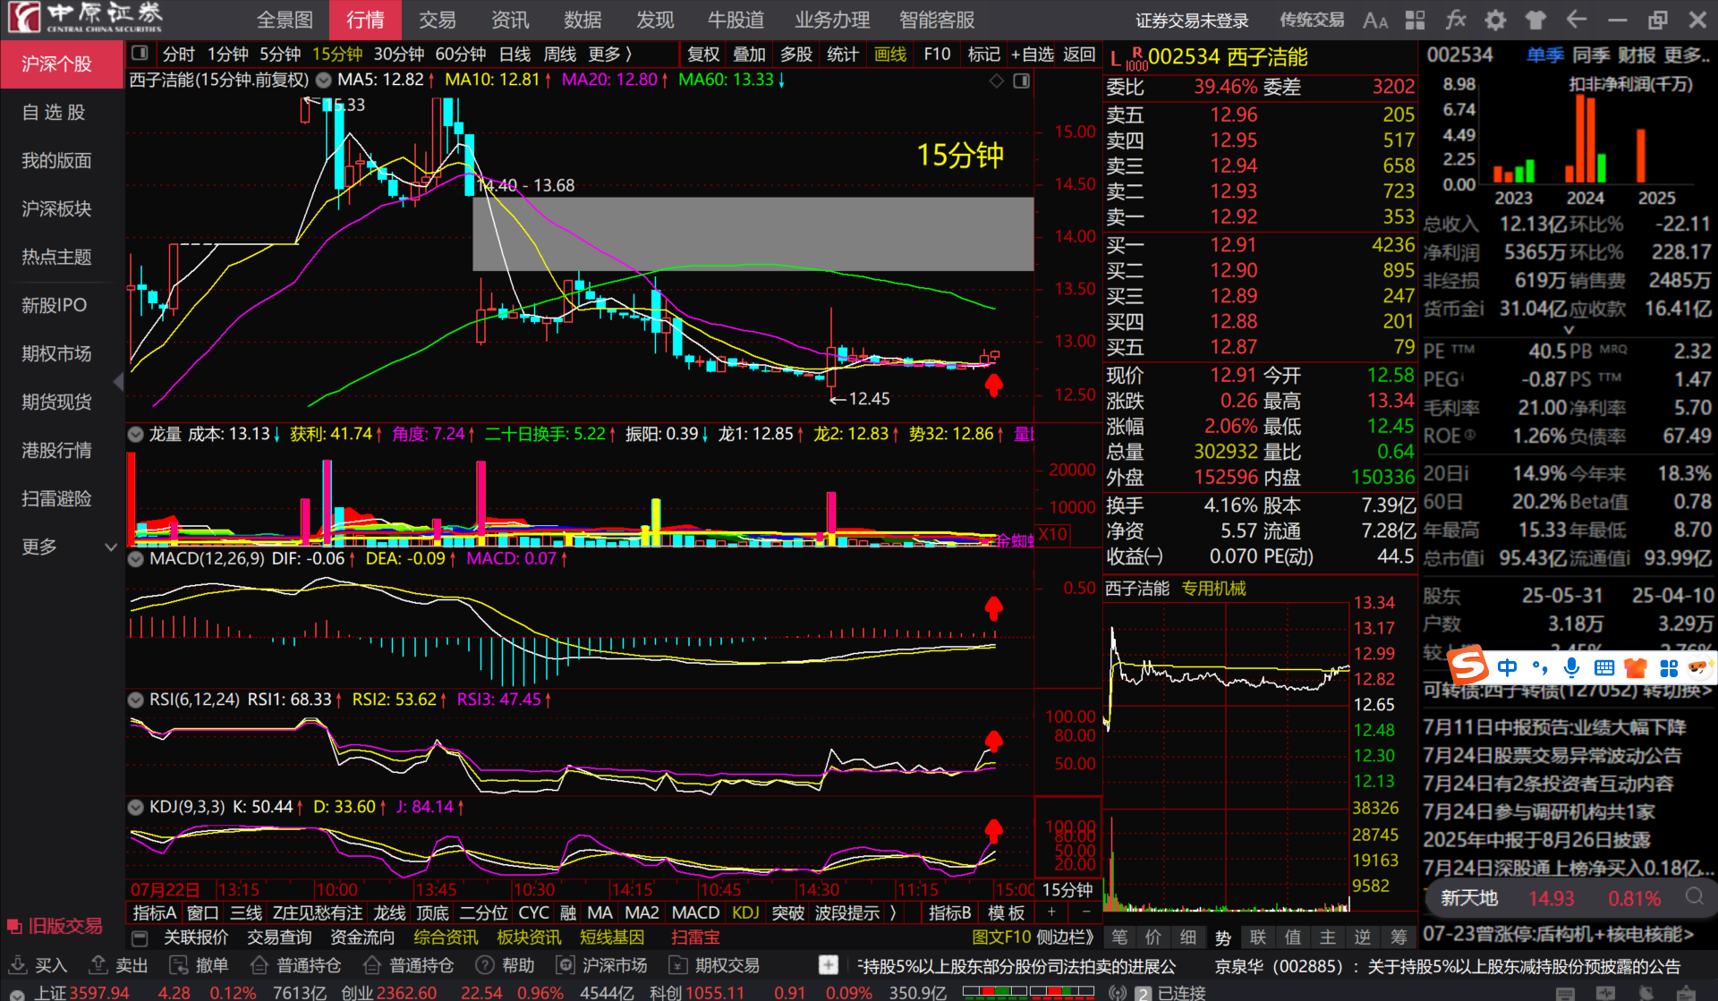The width and height of the screenshot is (1718, 1001).
Task: Click the +自选 add to watchlist button
Action: tap(1032, 55)
